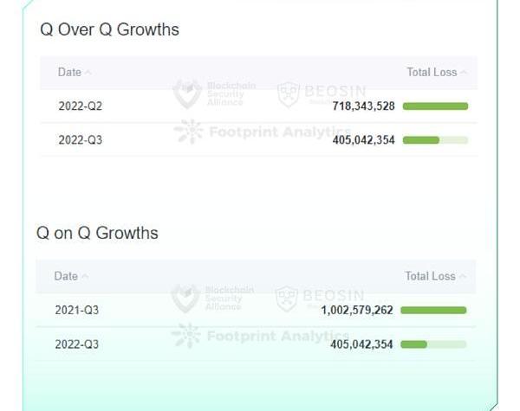The width and height of the screenshot is (520, 411).
Task: Click the 718,343,528 loss bar for 2022-Q2
Action: [435, 106]
